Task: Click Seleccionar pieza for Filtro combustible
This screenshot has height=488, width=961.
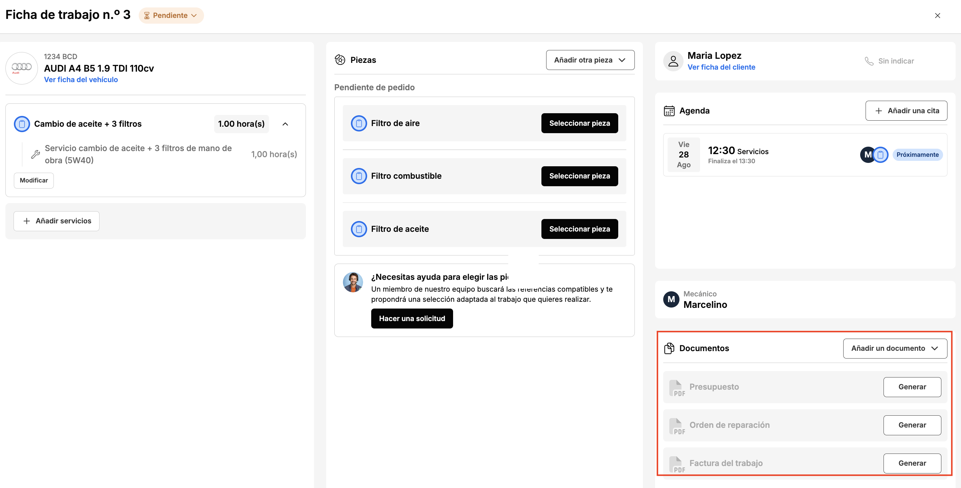Action: point(579,176)
